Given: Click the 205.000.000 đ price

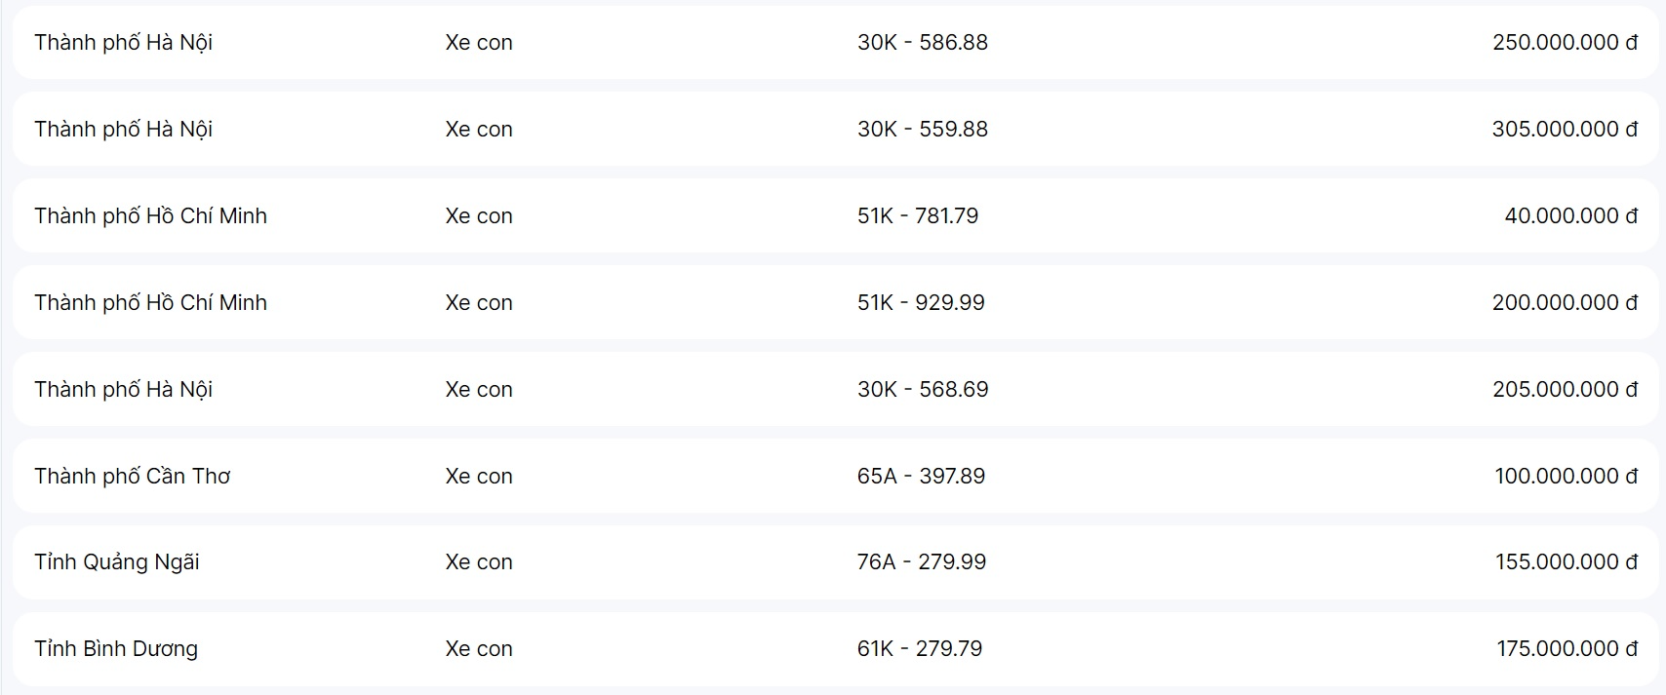Looking at the screenshot, I should tap(1564, 390).
